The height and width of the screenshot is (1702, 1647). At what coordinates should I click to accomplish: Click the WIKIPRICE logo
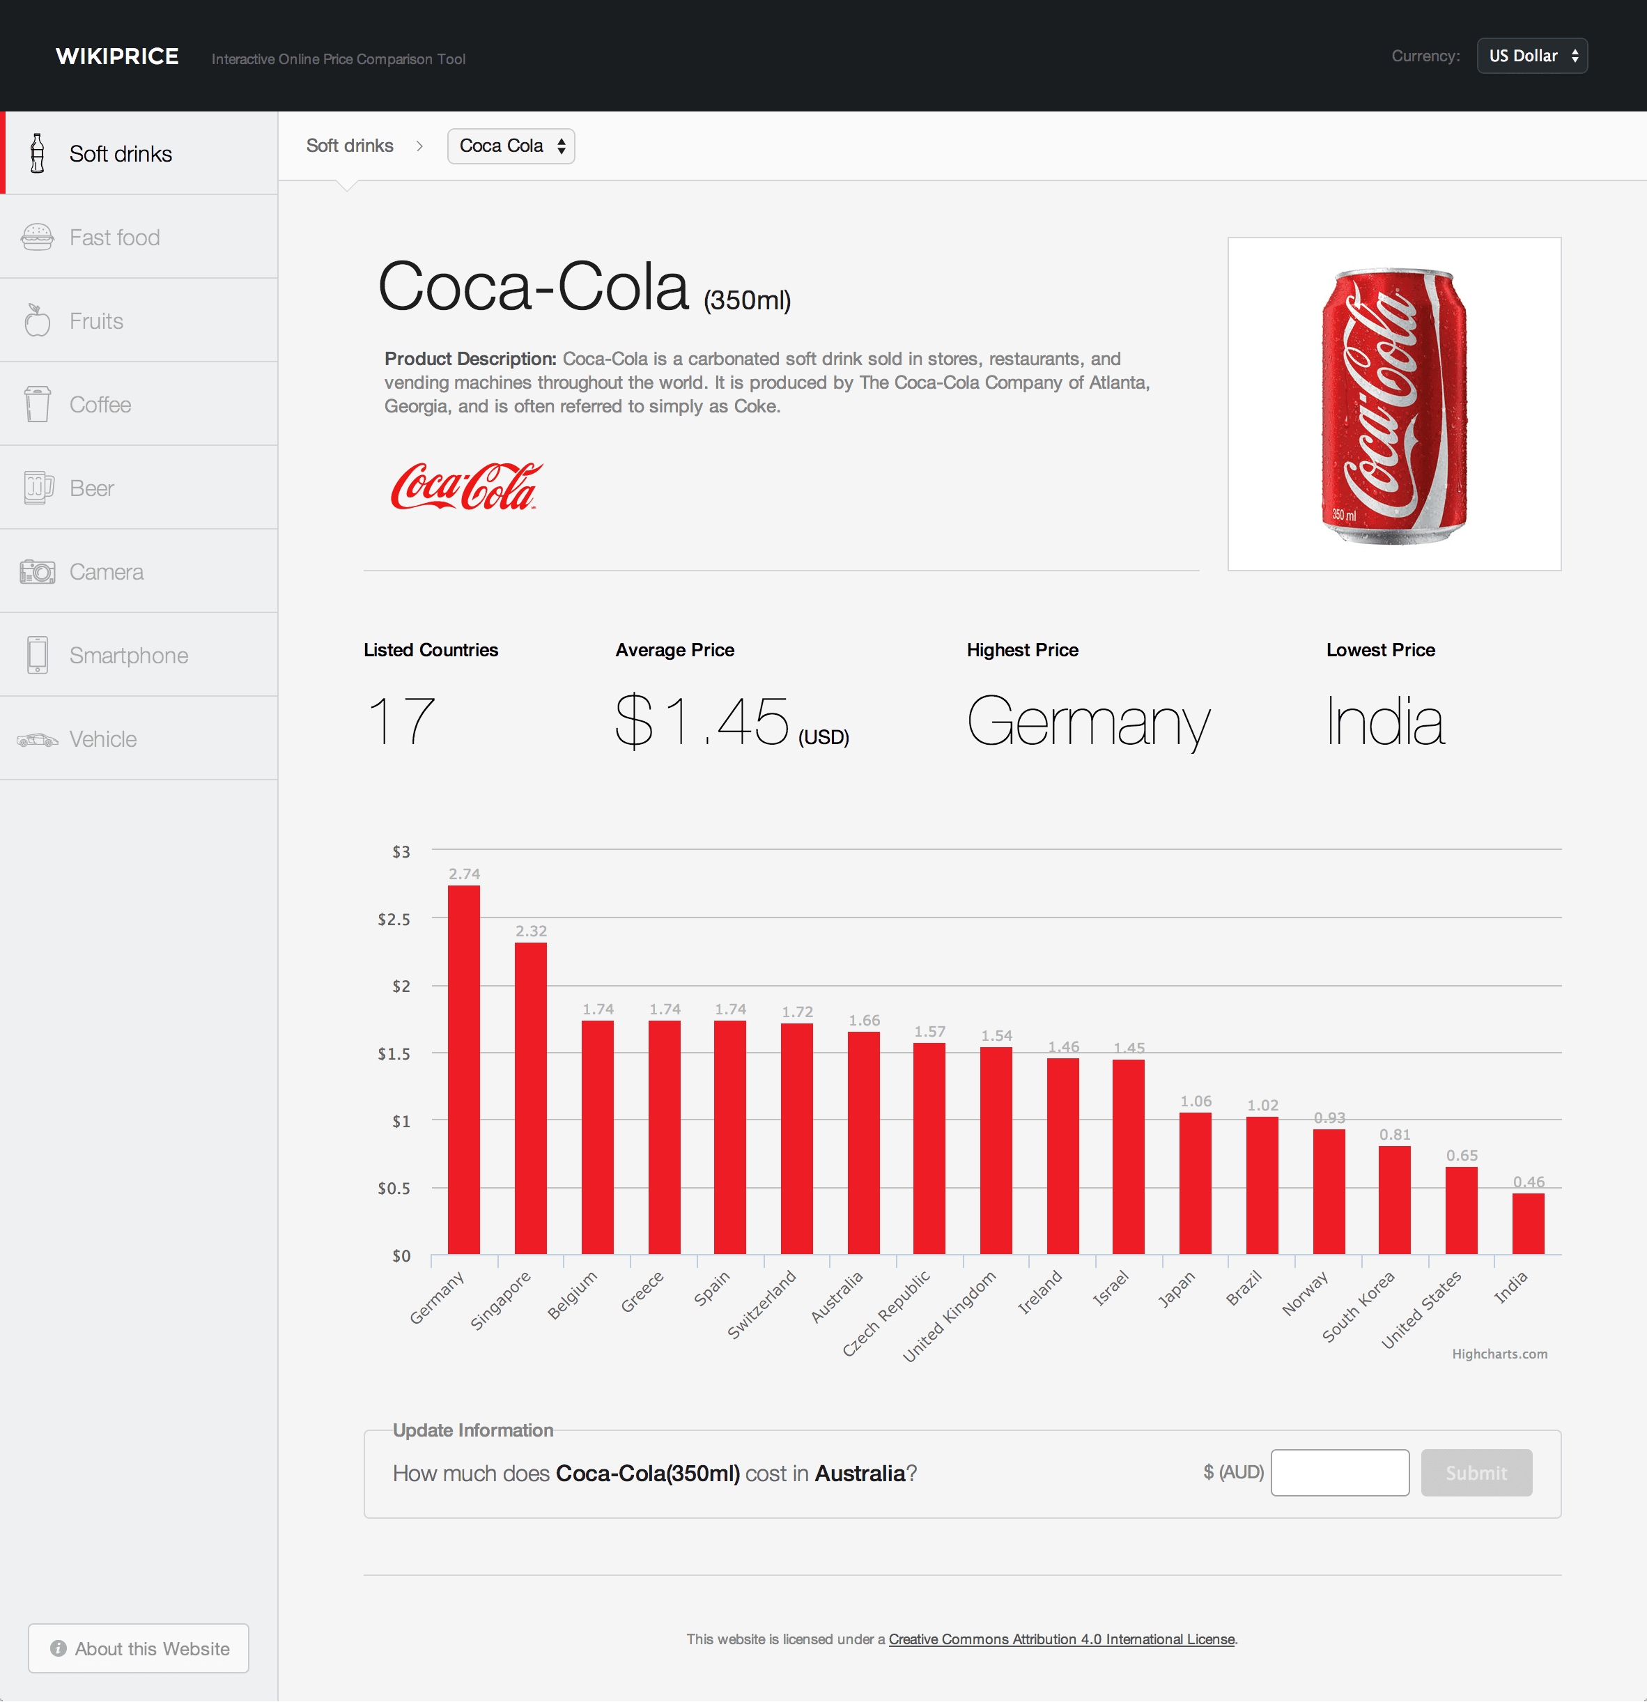point(117,56)
